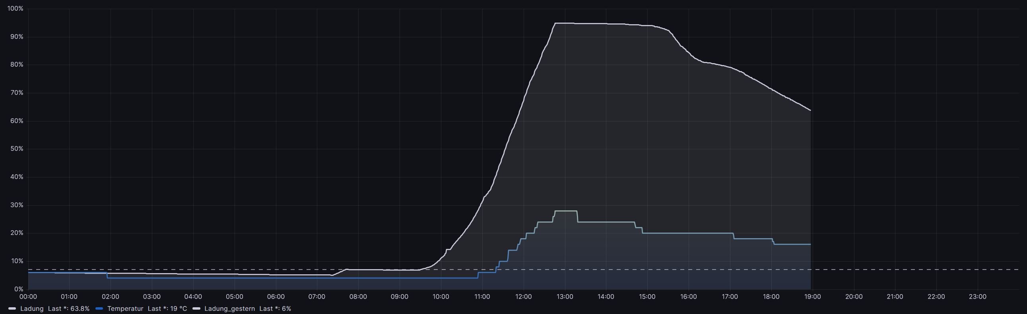The width and height of the screenshot is (1027, 314).
Task: Click the Temperatur line's final endpoint
Action: pos(810,245)
